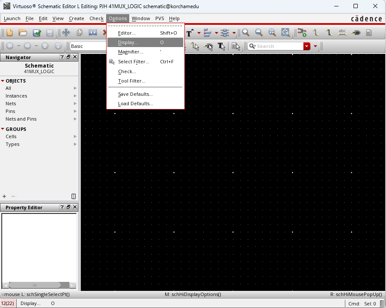Click the grayed Save floppy disk icon
This screenshot has width=386, height=308.
[50, 33]
